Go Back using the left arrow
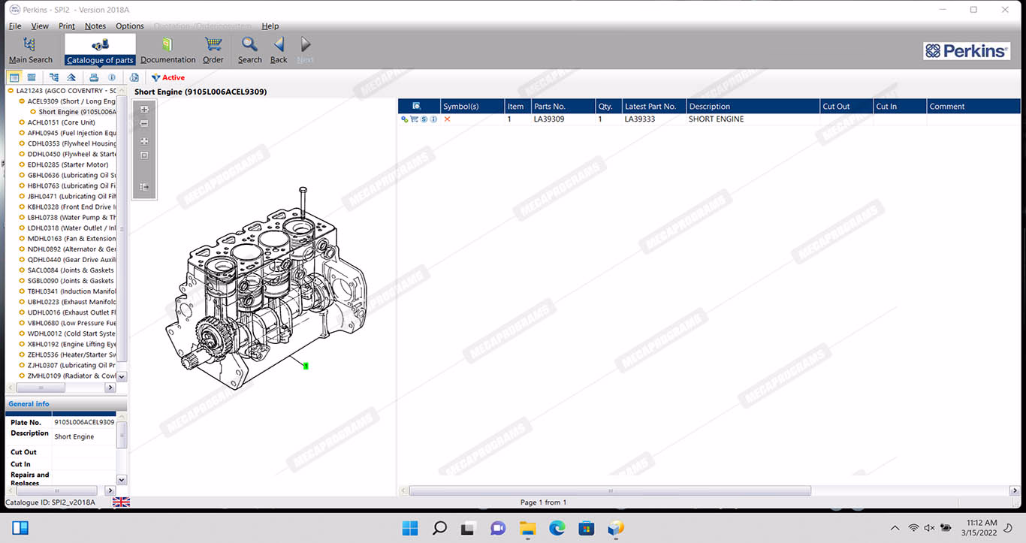The height and width of the screenshot is (543, 1026). tap(279, 50)
